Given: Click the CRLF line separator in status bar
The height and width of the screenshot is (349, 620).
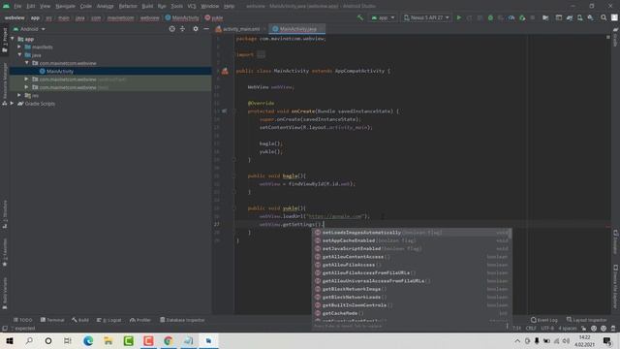Looking at the screenshot, I should (531, 328).
